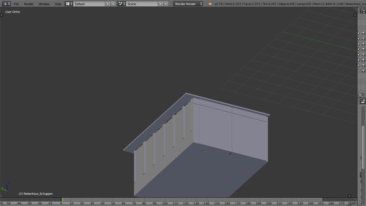Open the Outliner editor type icon
Image resolution: width=366 pixels, height=206 pixels.
pyautogui.click(x=363, y=11)
